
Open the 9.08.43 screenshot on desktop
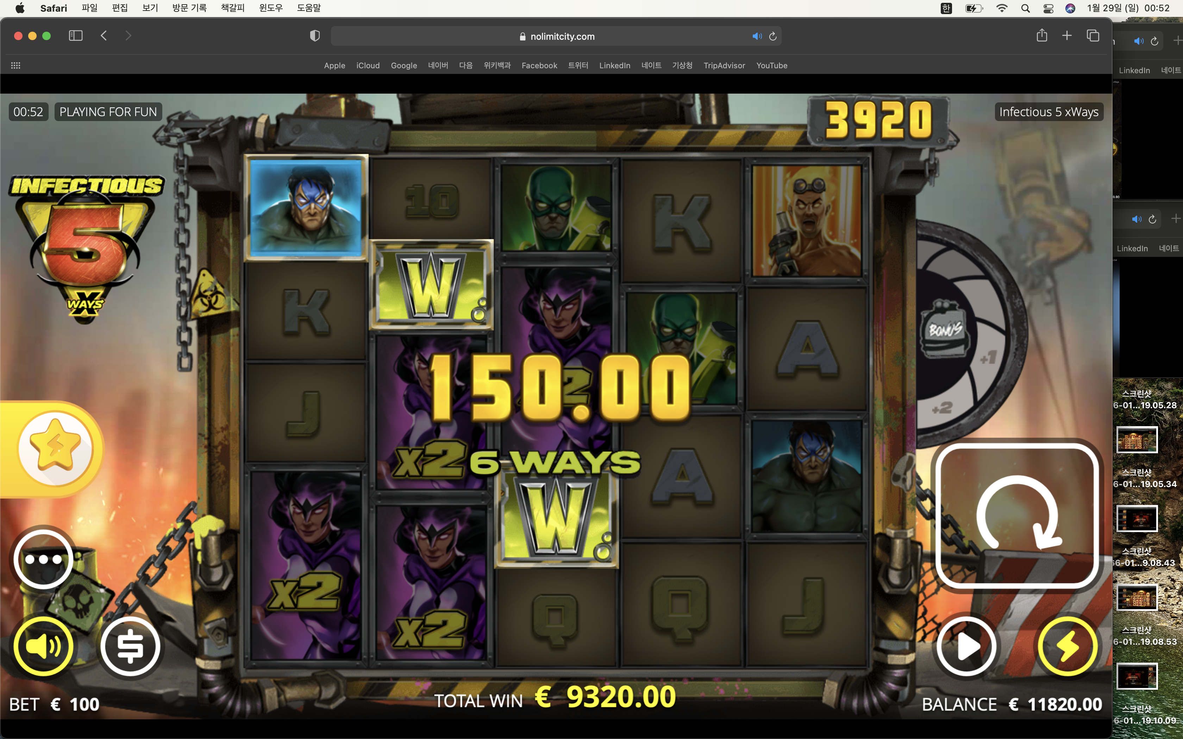coord(1137,597)
